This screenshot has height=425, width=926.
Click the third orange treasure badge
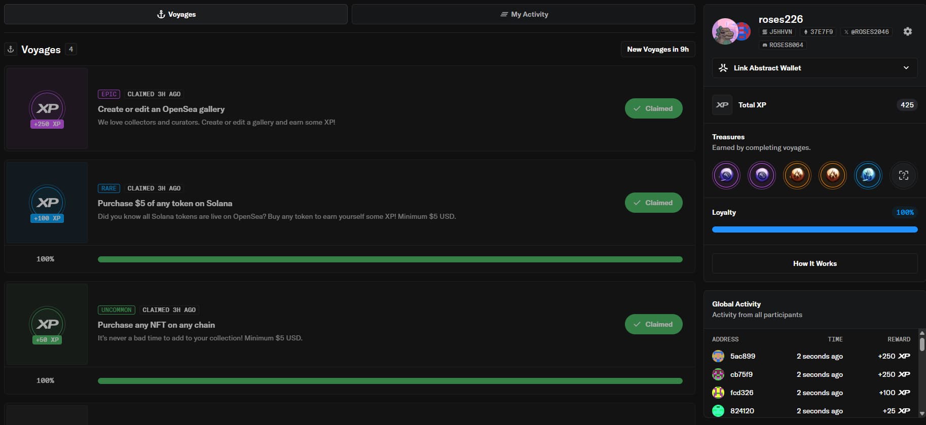pyautogui.click(x=797, y=175)
